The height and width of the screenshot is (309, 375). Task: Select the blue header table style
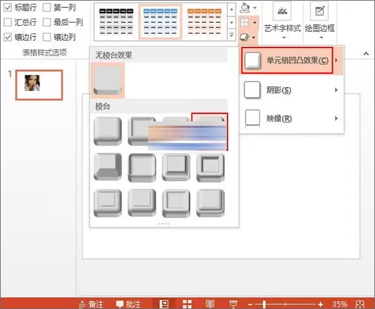tap(161, 22)
